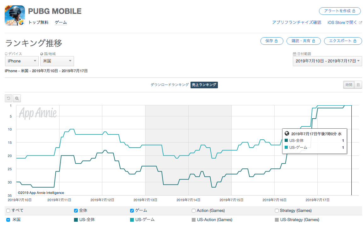
Task: Enable the Action (Games) checkbox
Action: (x=194, y=211)
